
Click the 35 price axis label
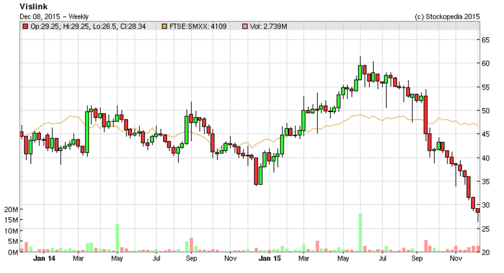click(485, 181)
